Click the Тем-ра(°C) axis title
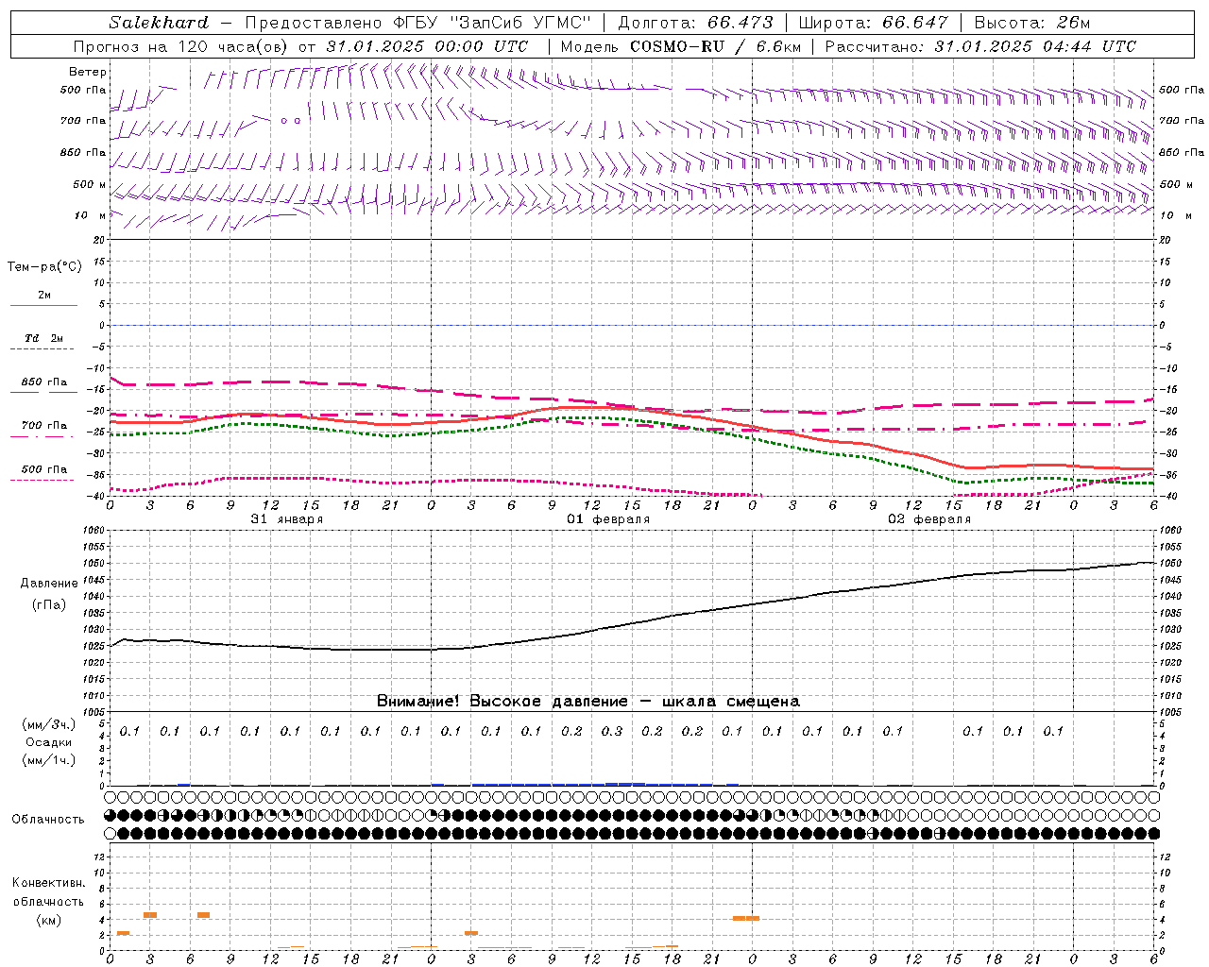This screenshot has width=1209, height=967. coord(44,267)
